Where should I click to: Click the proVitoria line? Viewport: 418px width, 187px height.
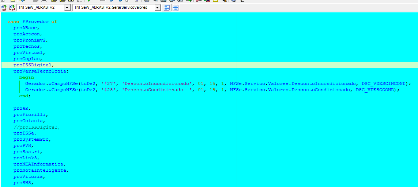tap(30, 177)
